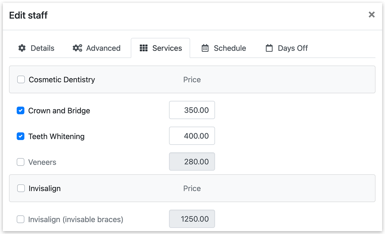Click the Invisalign braces price field 1250.00
Viewport: 385px width, 234px height.
coord(192,219)
